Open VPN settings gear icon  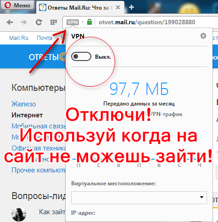tap(203, 36)
